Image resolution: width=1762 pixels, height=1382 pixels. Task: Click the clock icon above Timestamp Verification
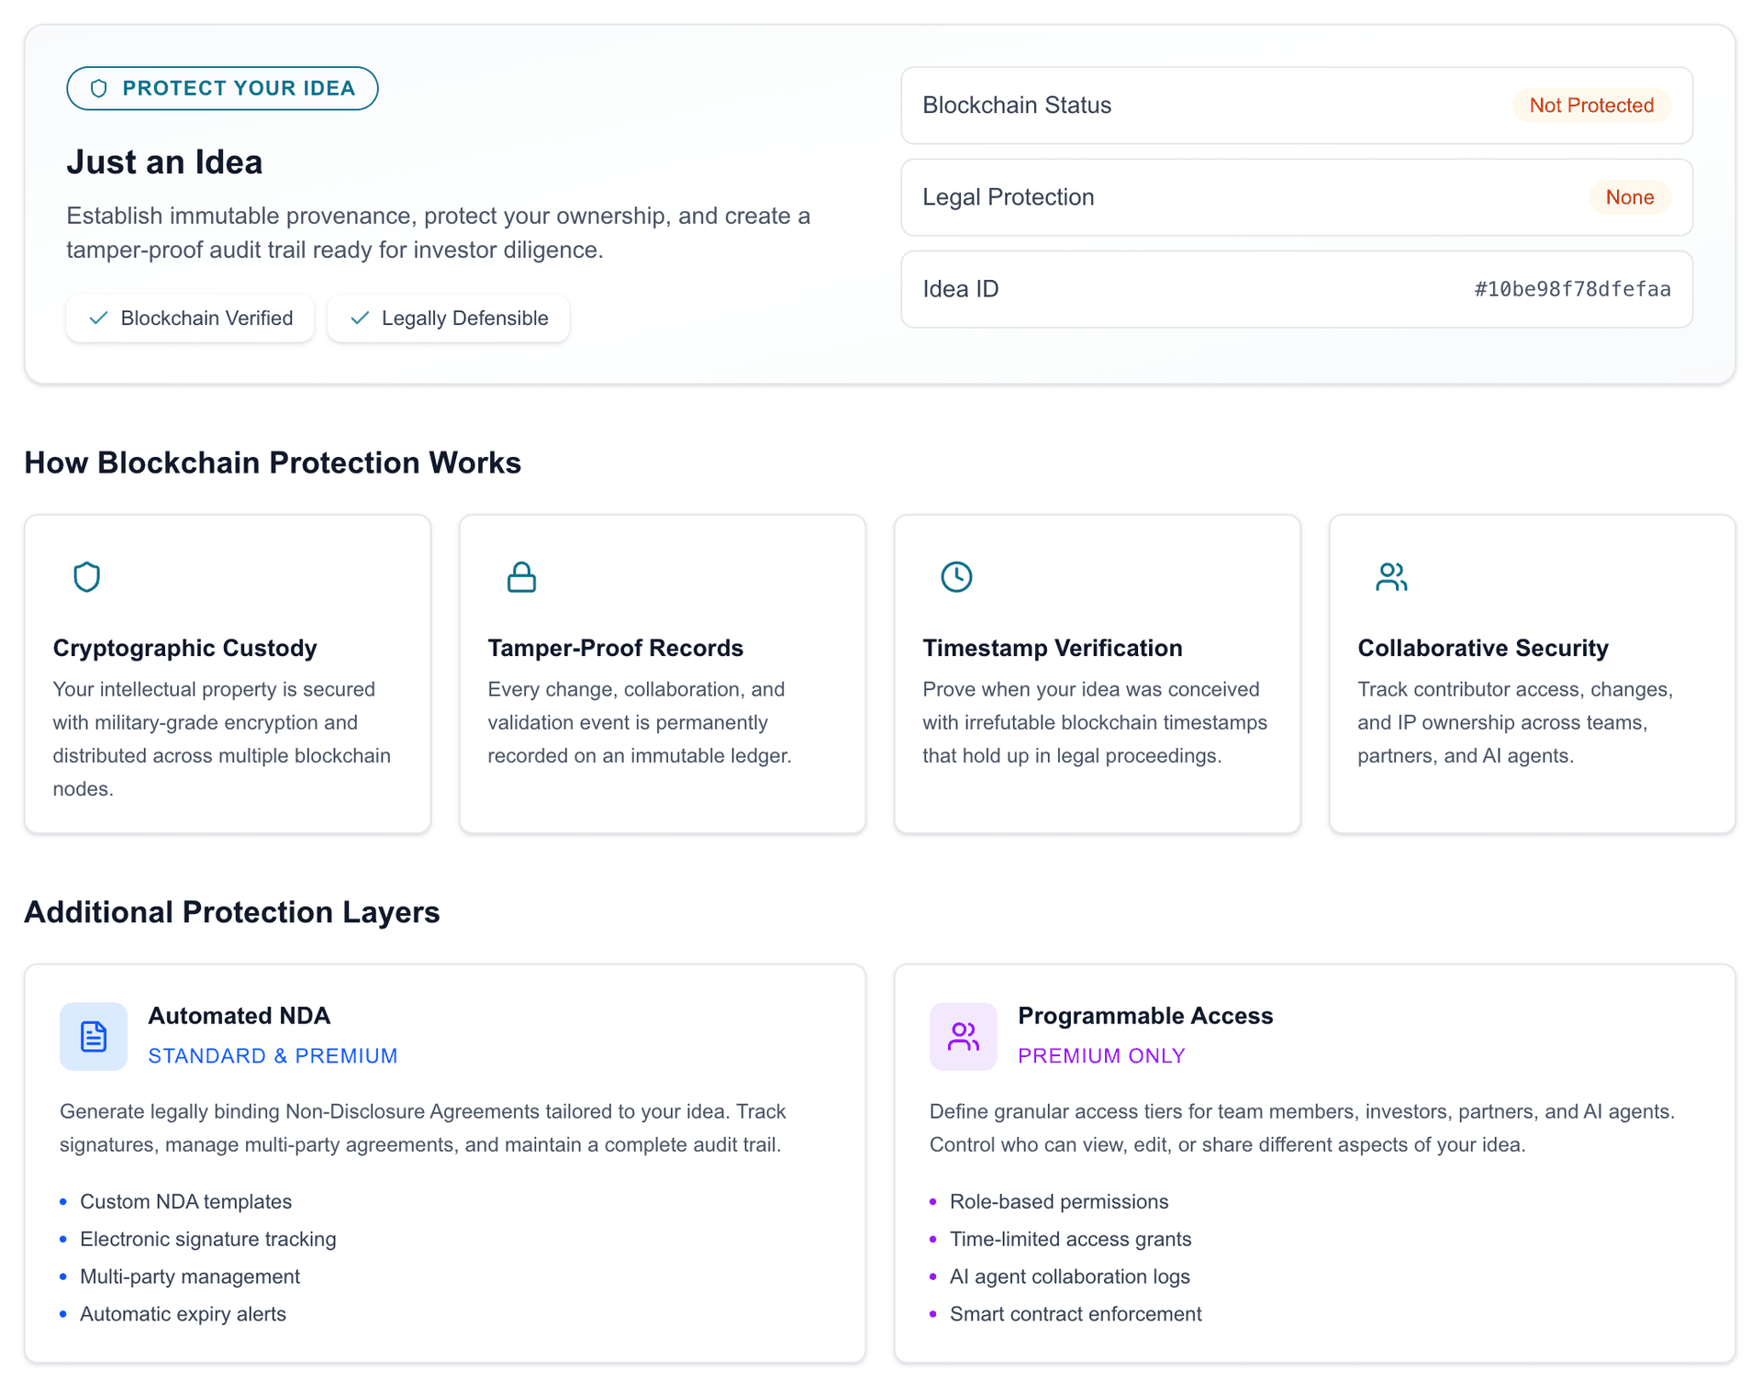click(955, 577)
